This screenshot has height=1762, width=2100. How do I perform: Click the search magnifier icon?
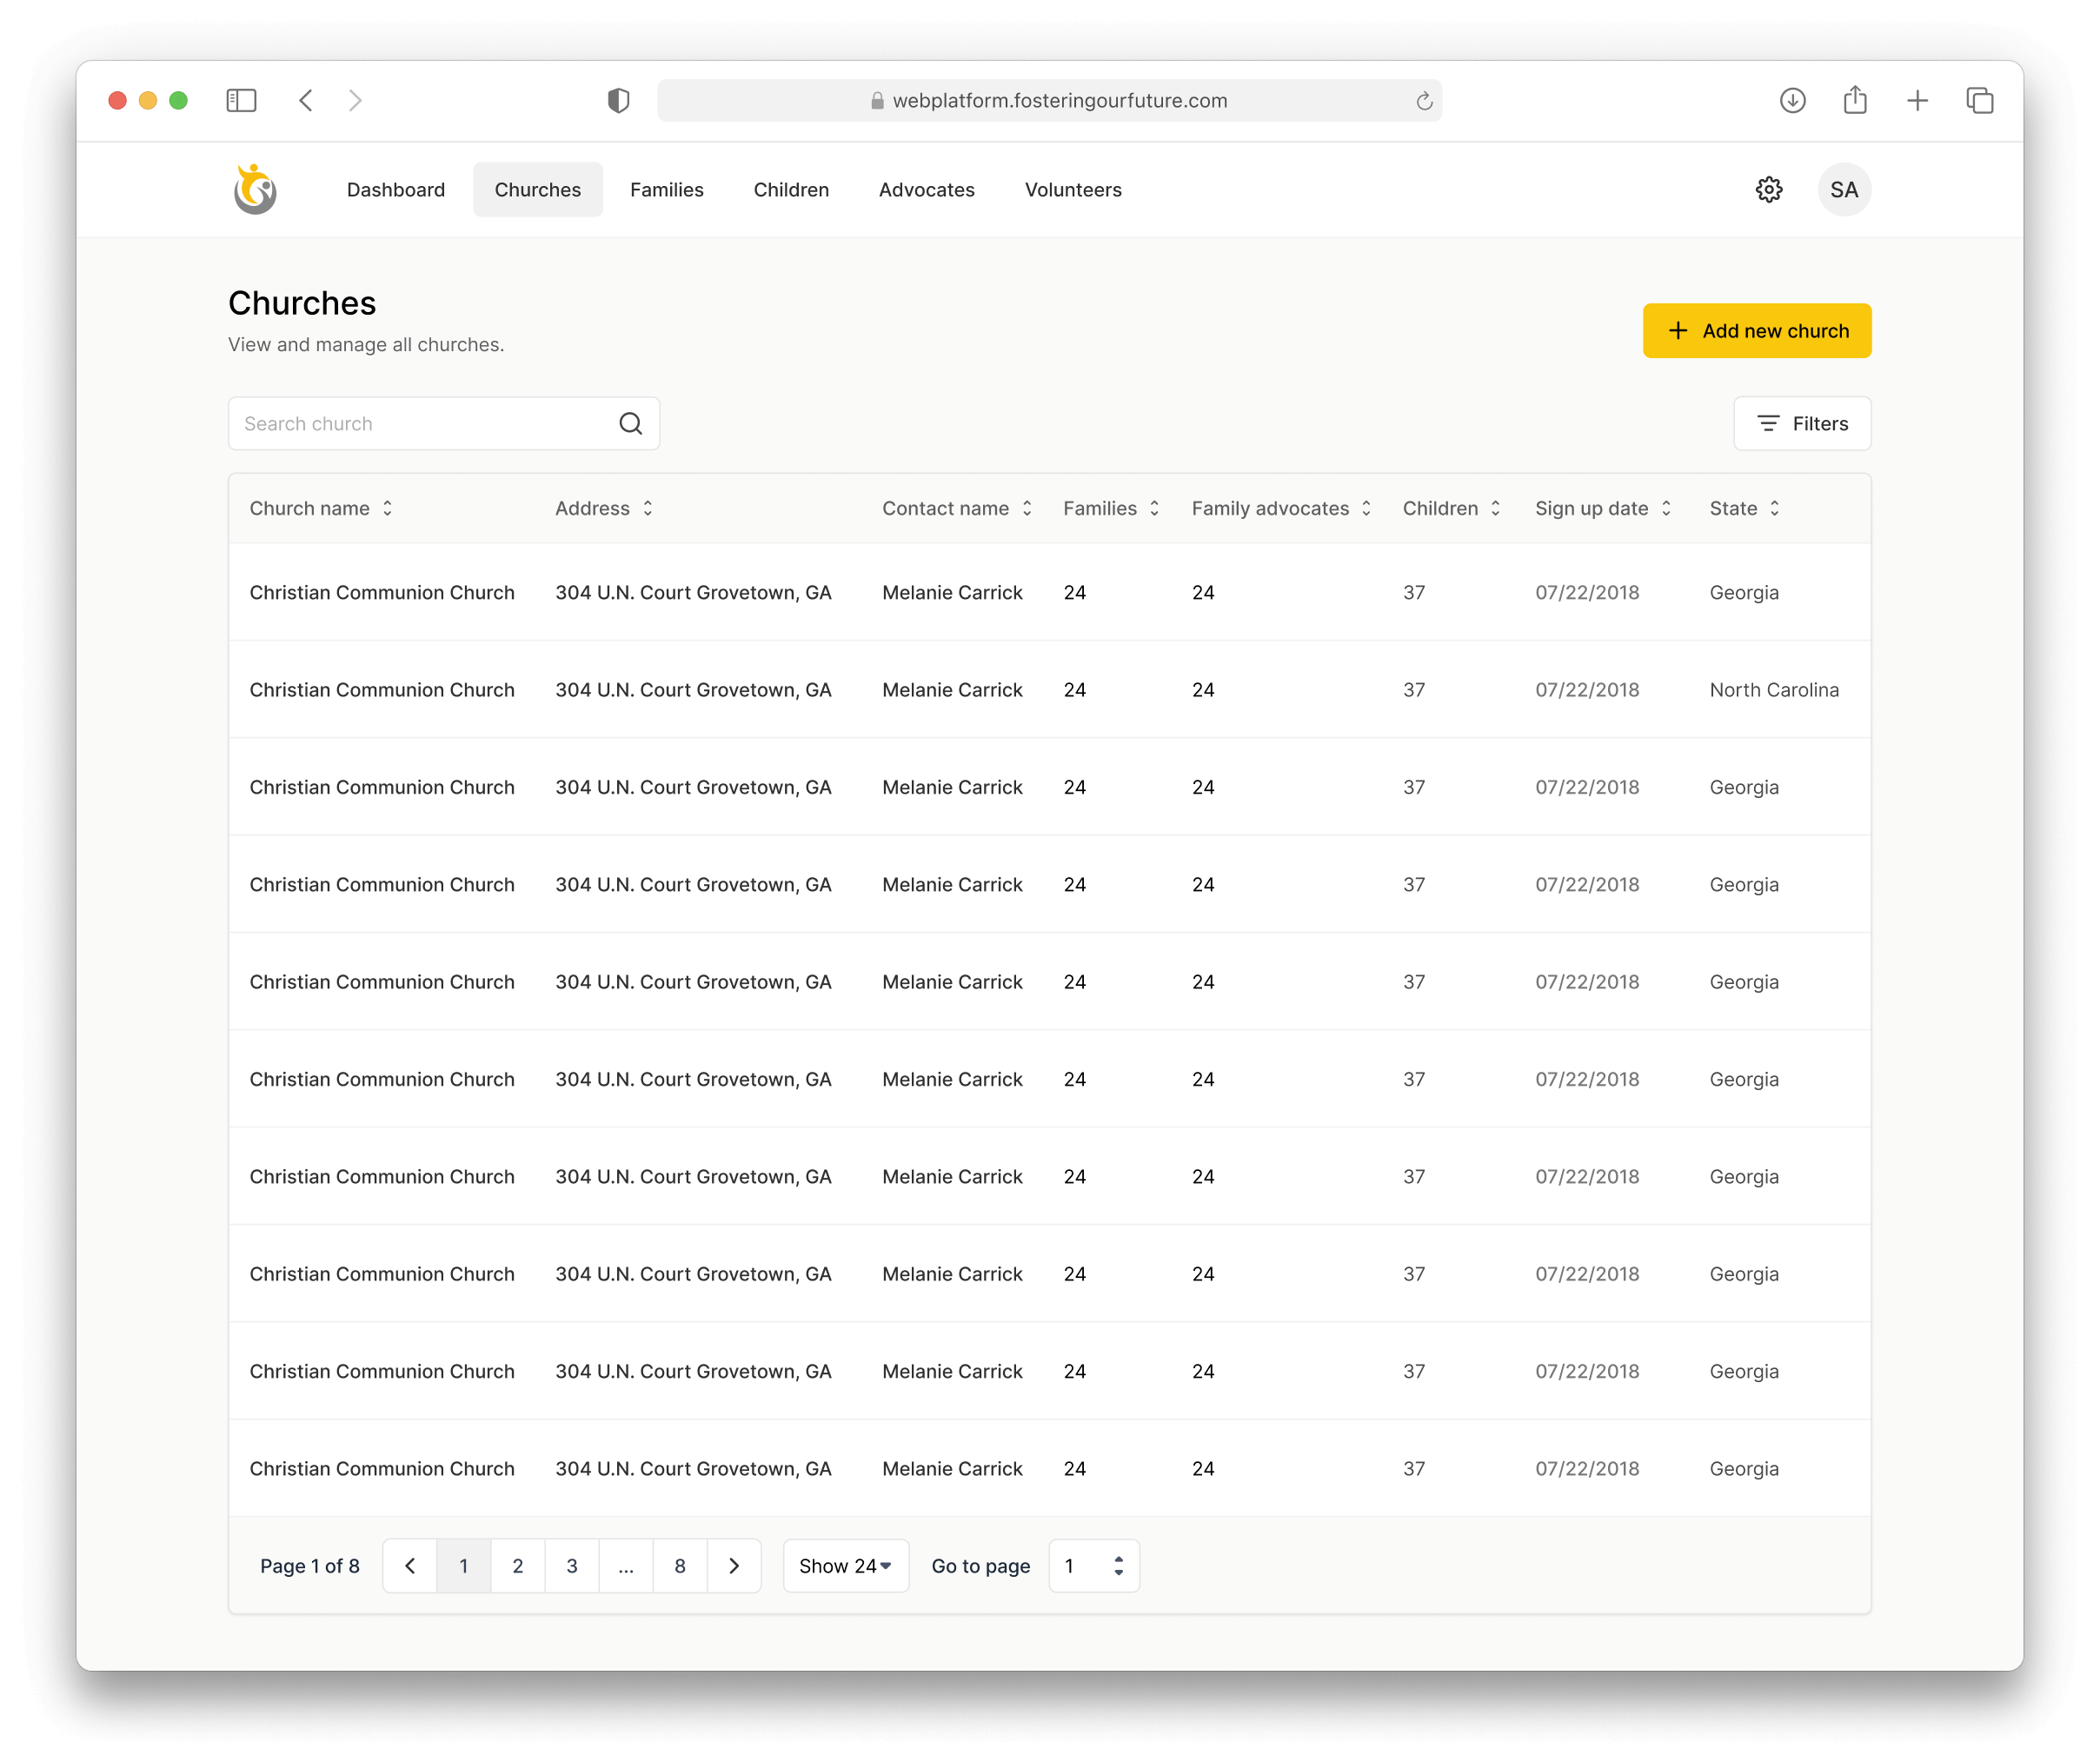click(630, 424)
